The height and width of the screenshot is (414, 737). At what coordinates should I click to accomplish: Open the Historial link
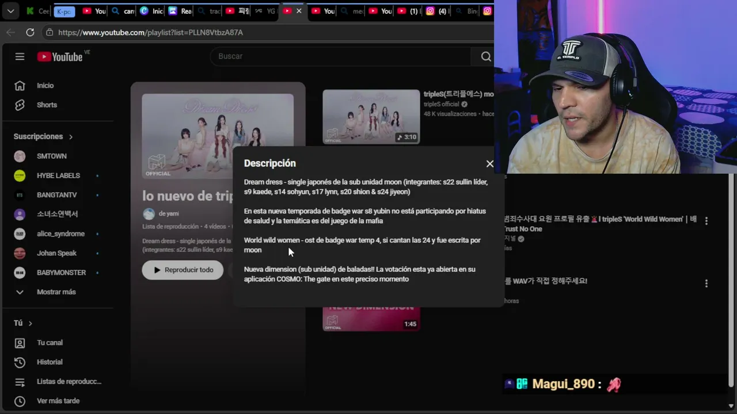pos(50,362)
